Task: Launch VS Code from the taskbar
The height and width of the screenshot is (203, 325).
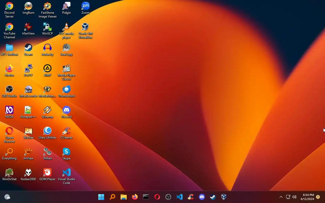Action: (x=179, y=197)
